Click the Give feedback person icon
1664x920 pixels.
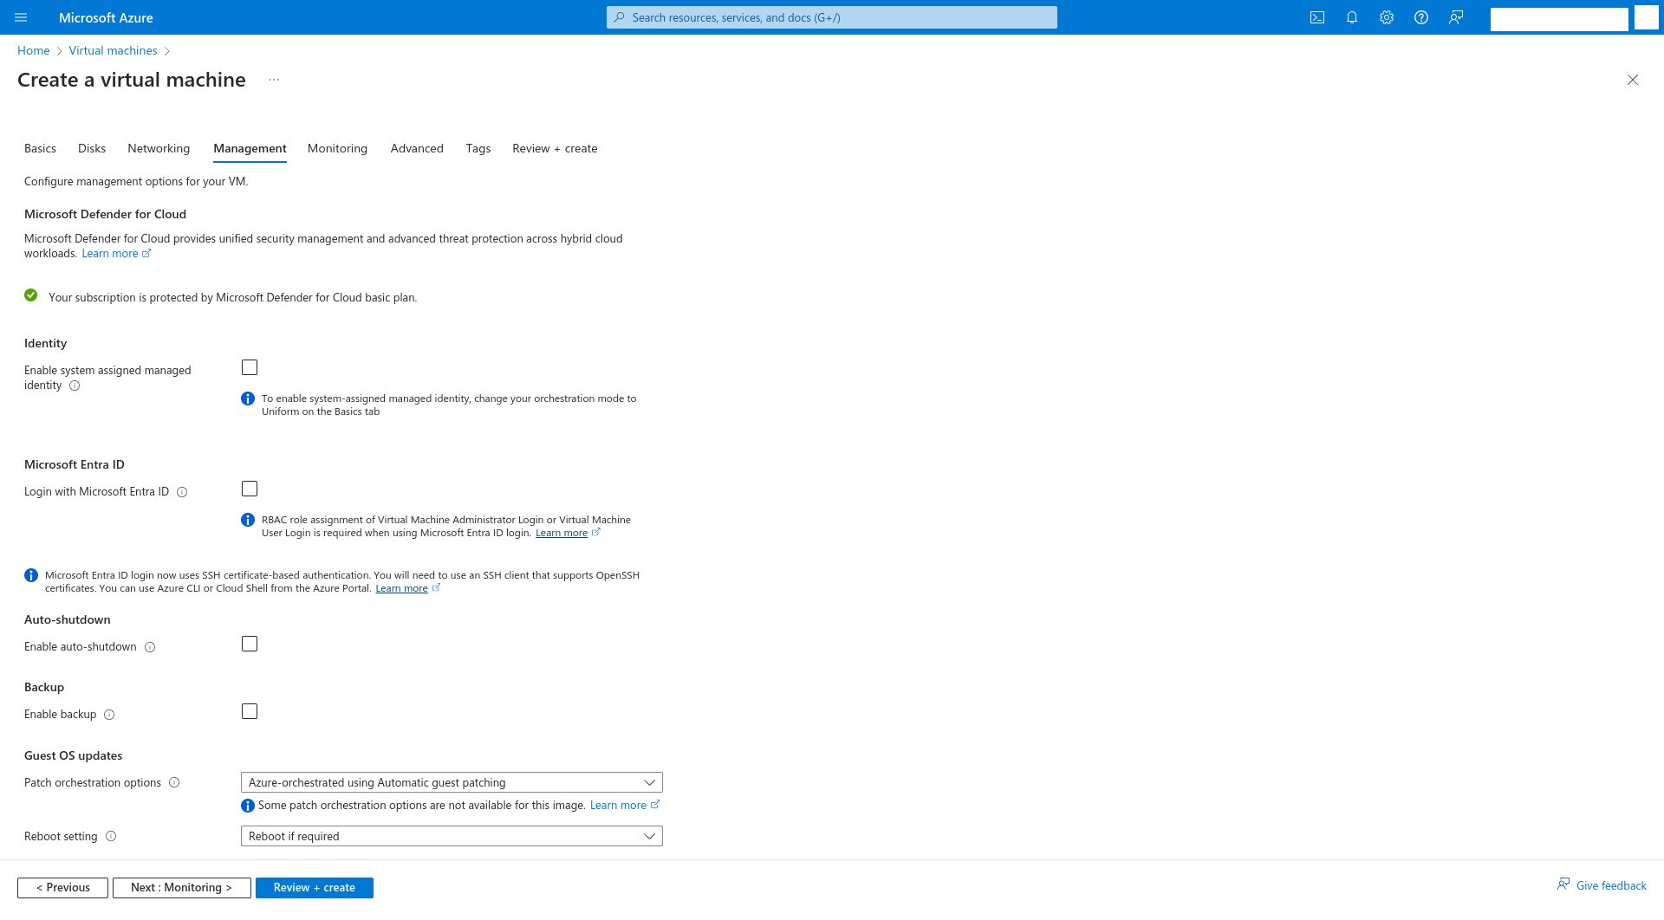pos(1563,884)
